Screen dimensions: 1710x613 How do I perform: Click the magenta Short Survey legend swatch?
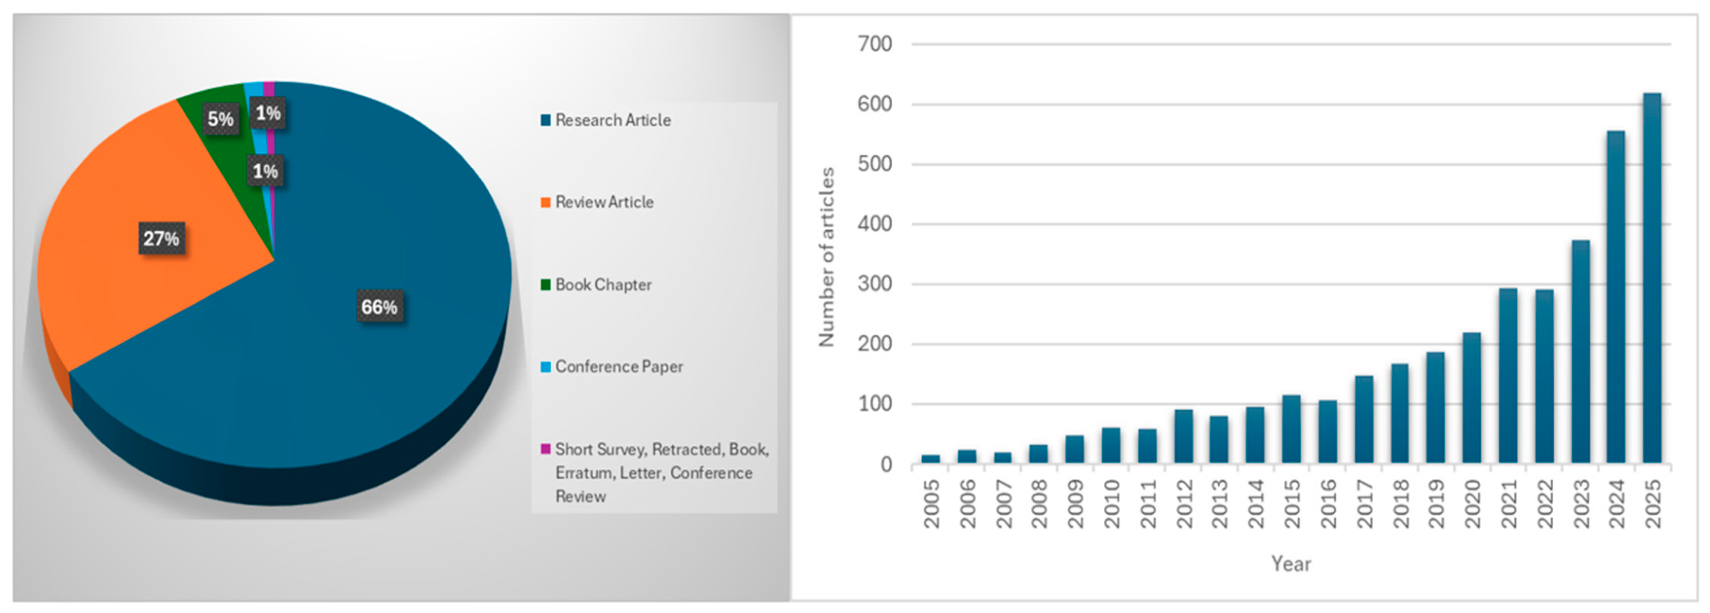(546, 449)
